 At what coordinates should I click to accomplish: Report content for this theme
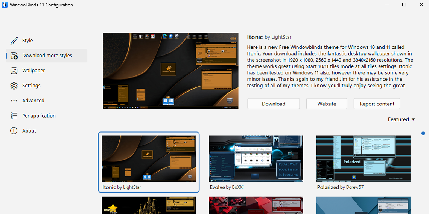[x=377, y=104]
